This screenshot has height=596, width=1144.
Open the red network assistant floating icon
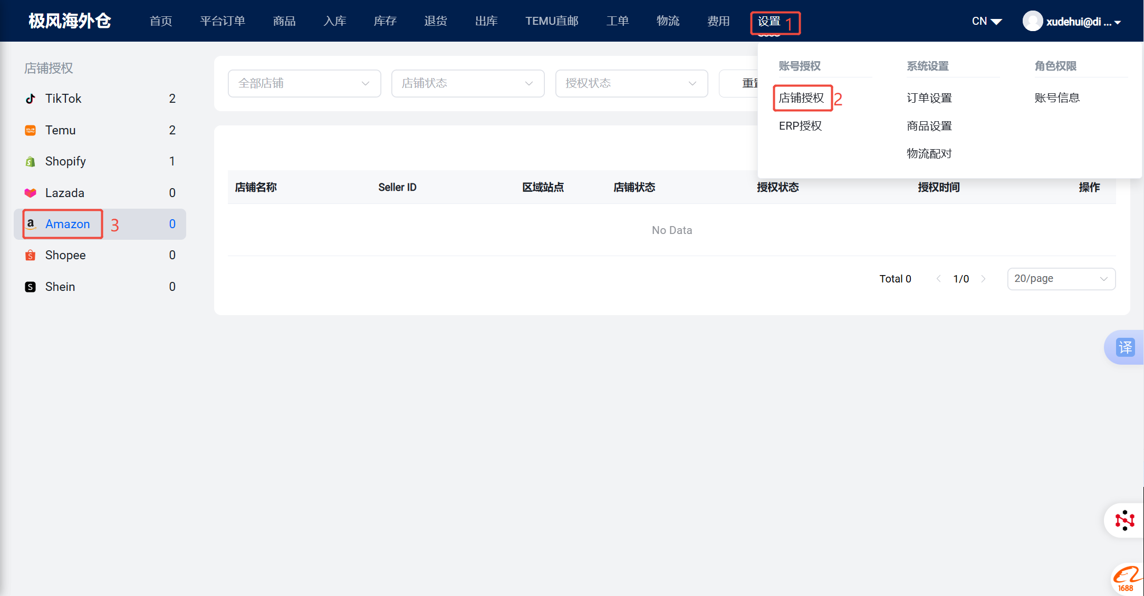tap(1124, 520)
